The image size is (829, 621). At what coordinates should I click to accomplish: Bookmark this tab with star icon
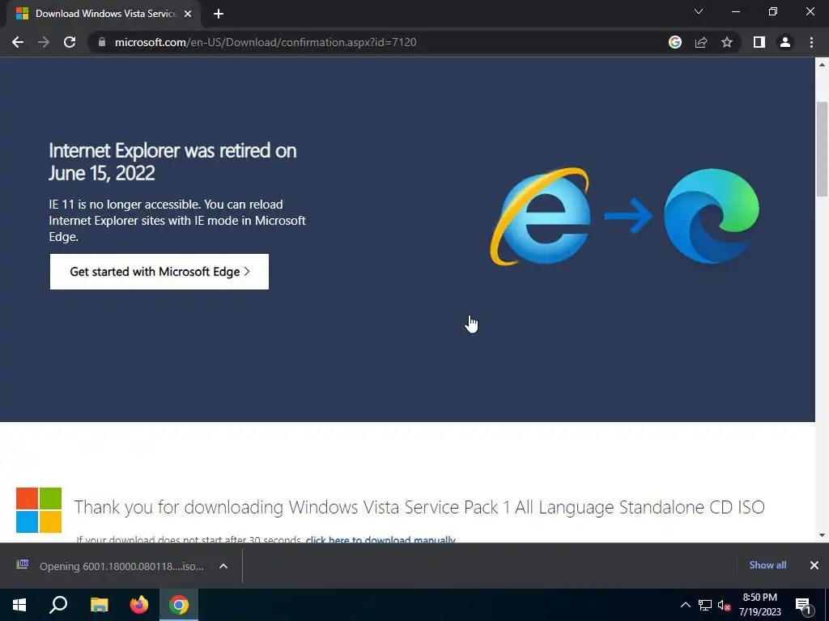[727, 42]
